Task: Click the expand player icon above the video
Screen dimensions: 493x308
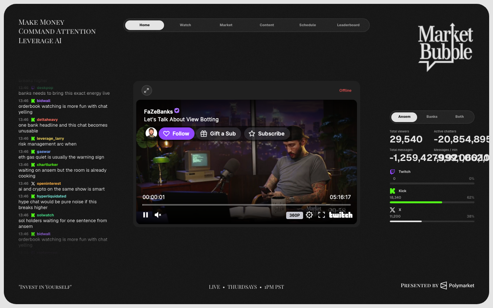Action: click(x=147, y=90)
